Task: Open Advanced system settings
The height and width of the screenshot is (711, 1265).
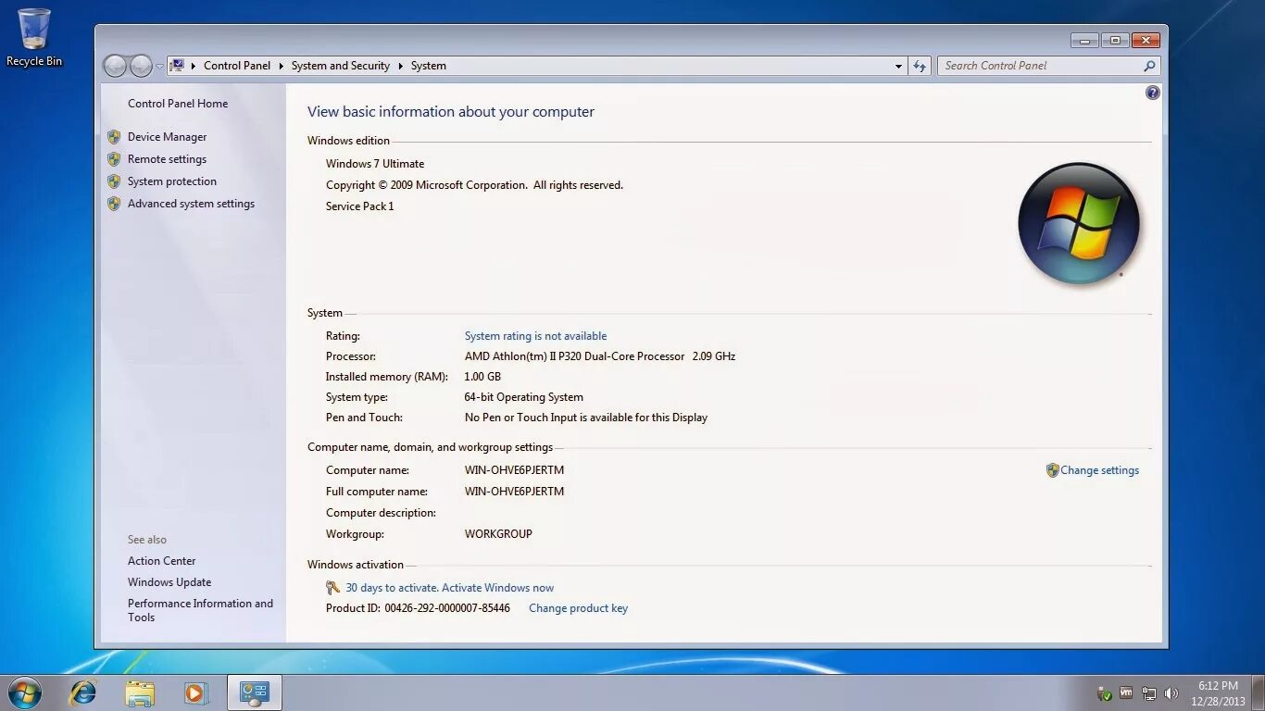Action: [x=191, y=204]
